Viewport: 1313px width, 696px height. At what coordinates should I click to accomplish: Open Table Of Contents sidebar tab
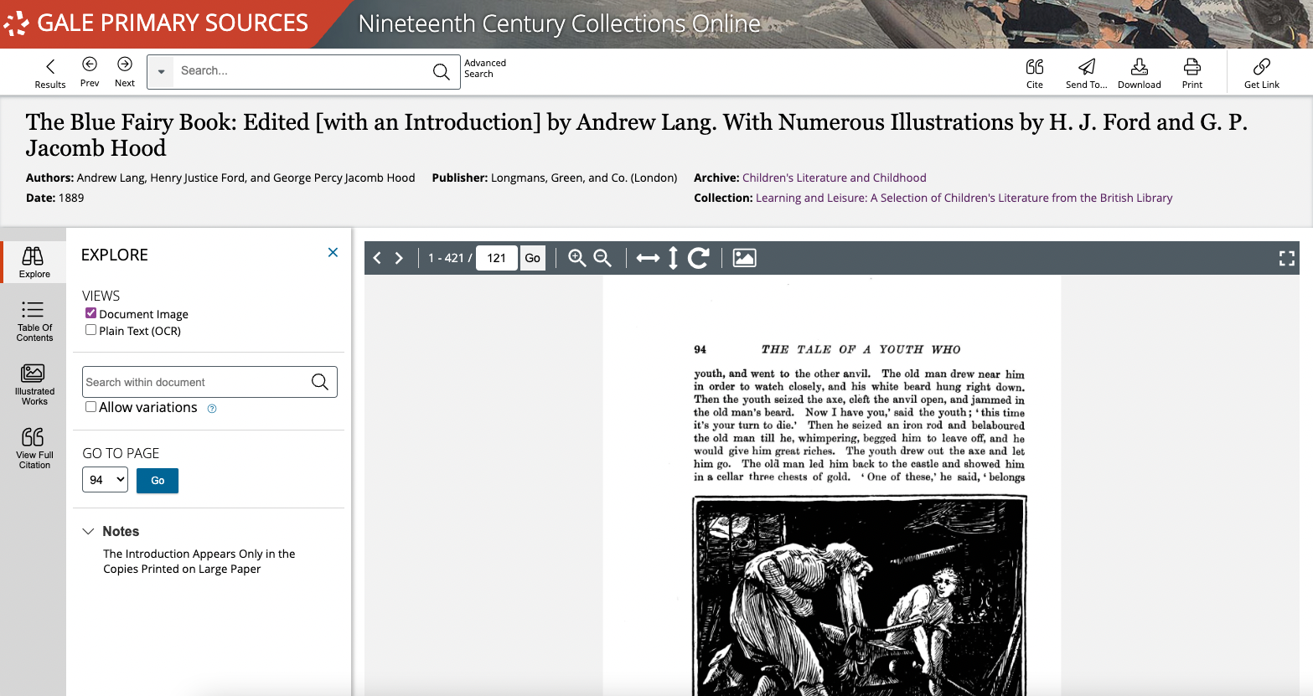coord(34,321)
